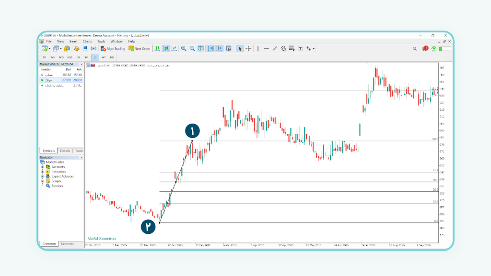491x276 pixels.
Task: Switch to the Details tab in Market Watch
Action: 65,151
